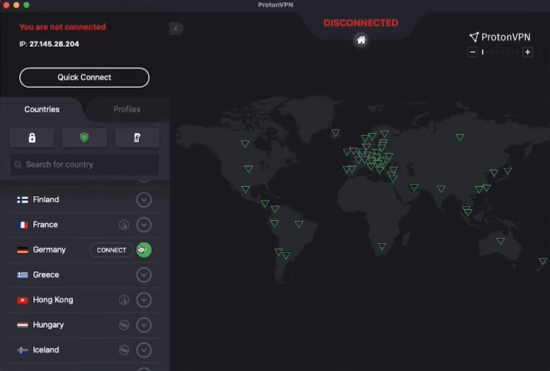Zoom out the map with minus button
This screenshot has height=371, width=550.
click(473, 52)
